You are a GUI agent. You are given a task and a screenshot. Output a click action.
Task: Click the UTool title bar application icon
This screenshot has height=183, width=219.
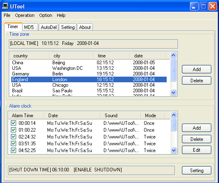pyautogui.click(x=6, y=6)
